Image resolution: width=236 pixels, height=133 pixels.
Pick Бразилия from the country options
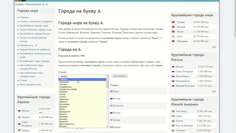click(64, 122)
